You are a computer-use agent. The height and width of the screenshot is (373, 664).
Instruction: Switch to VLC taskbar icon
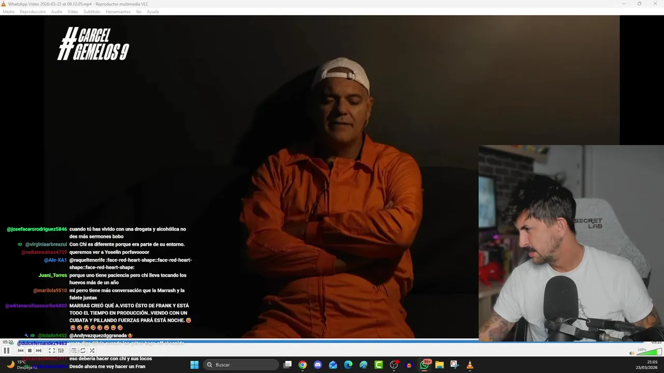click(x=469, y=365)
